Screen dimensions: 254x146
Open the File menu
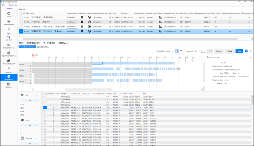click(x=3, y=5)
